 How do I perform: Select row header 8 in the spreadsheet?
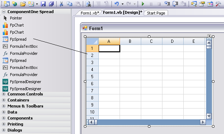click(x=92, y=98)
